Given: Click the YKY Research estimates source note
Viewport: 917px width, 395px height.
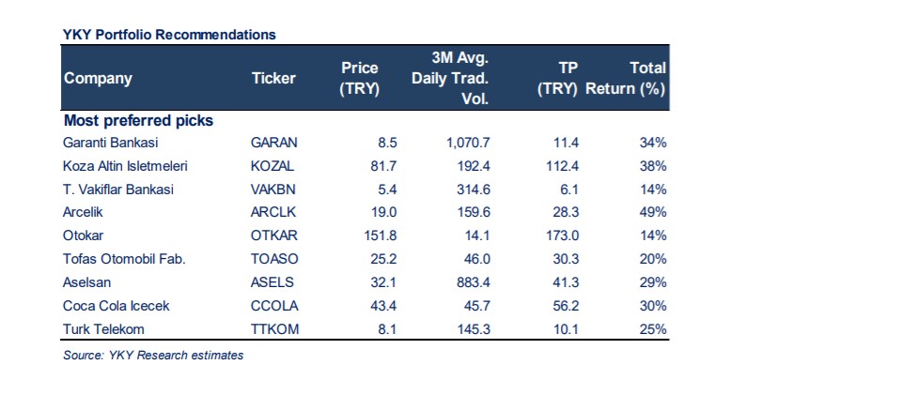Looking at the screenshot, I should (x=153, y=356).
